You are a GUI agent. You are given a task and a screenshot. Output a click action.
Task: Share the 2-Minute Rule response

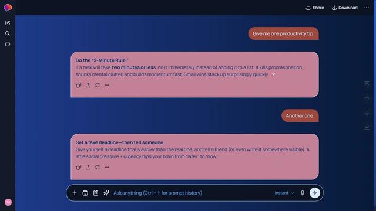click(x=88, y=85)
